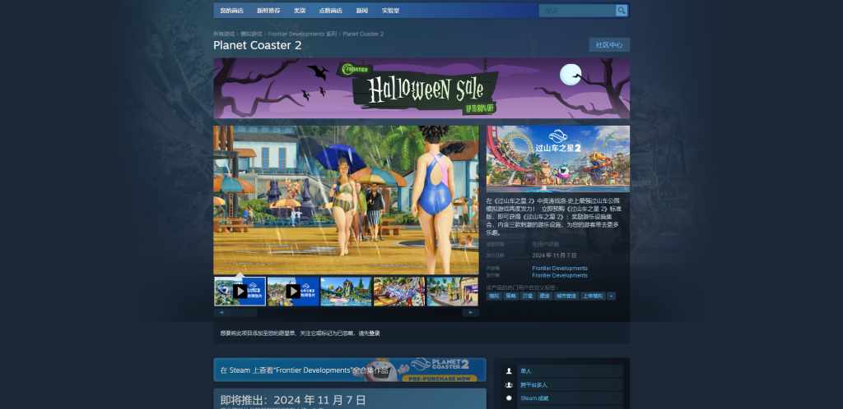Viewport: 843px width, 409px height.
Task: Click the release date text 2024 年 11 月 7 日
Action: pyautogui.click(x=554, y=255)
